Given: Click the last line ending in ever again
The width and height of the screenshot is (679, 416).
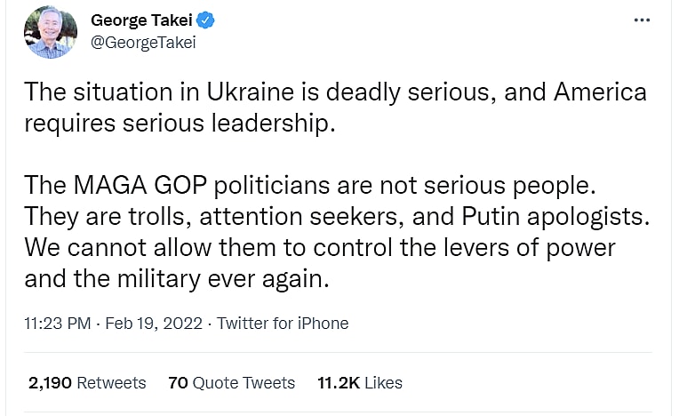Looking at the screenshot, I should [177, 278].
